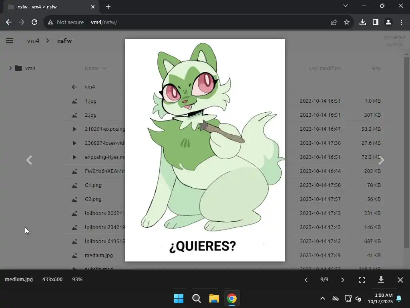
Task: Toggle Chrome side panel
Action: coord(376,22)
